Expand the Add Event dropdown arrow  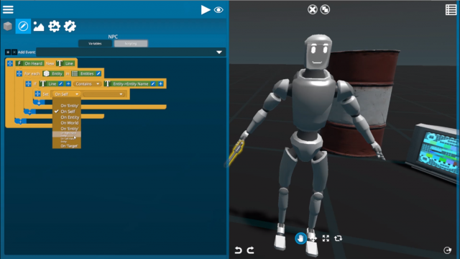point(219,53)
